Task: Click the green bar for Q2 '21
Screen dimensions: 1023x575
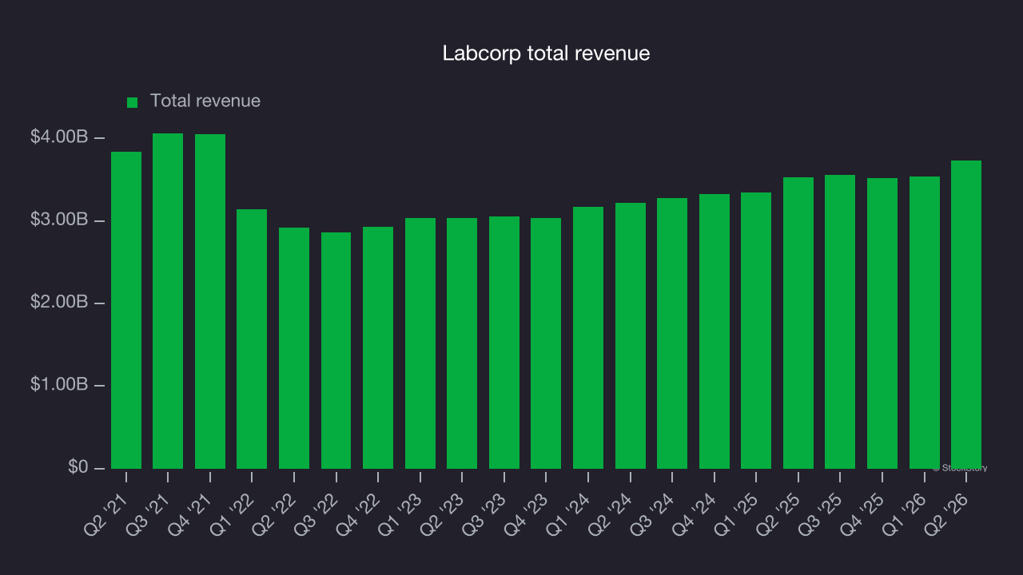Action: pos(126,310)
